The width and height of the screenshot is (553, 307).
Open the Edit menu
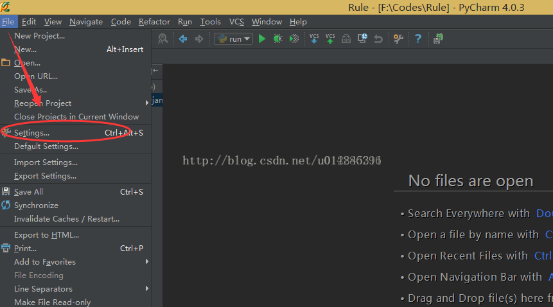pyautogui.click(x=29, y=22)
